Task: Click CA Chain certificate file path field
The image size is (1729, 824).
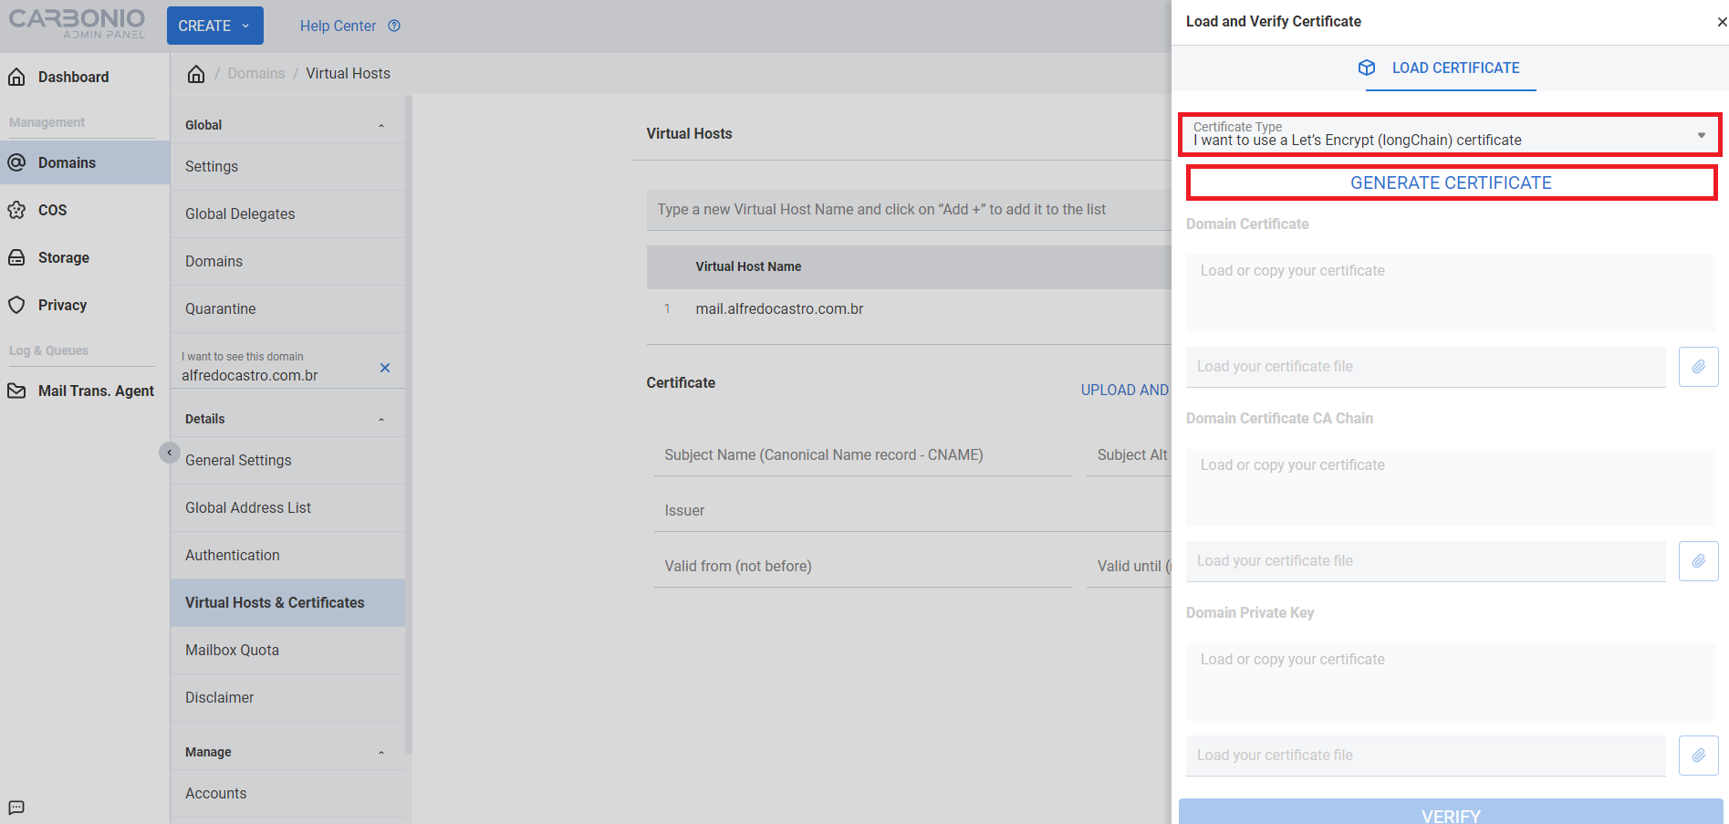Action: [1426, 561]
